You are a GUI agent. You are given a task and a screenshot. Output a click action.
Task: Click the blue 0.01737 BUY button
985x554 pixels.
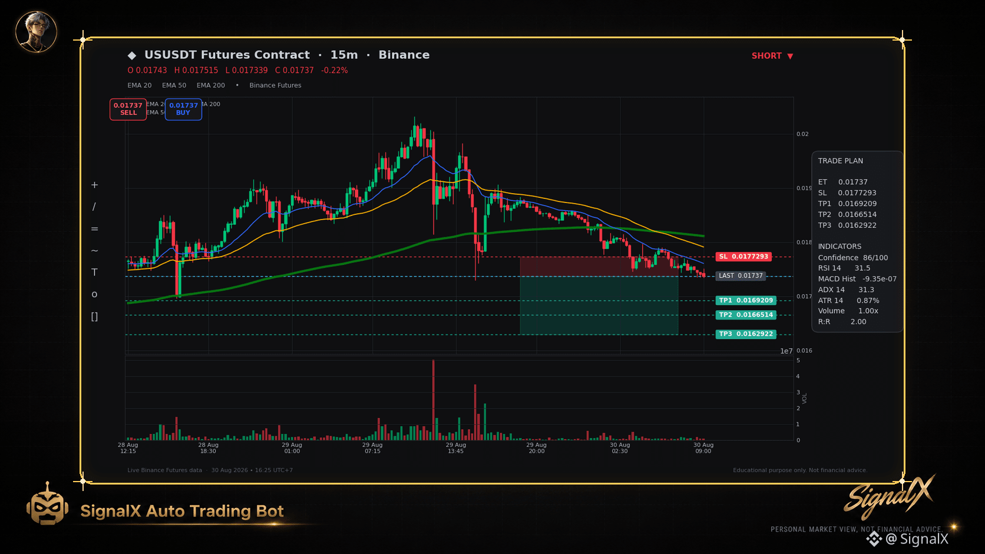183,109
